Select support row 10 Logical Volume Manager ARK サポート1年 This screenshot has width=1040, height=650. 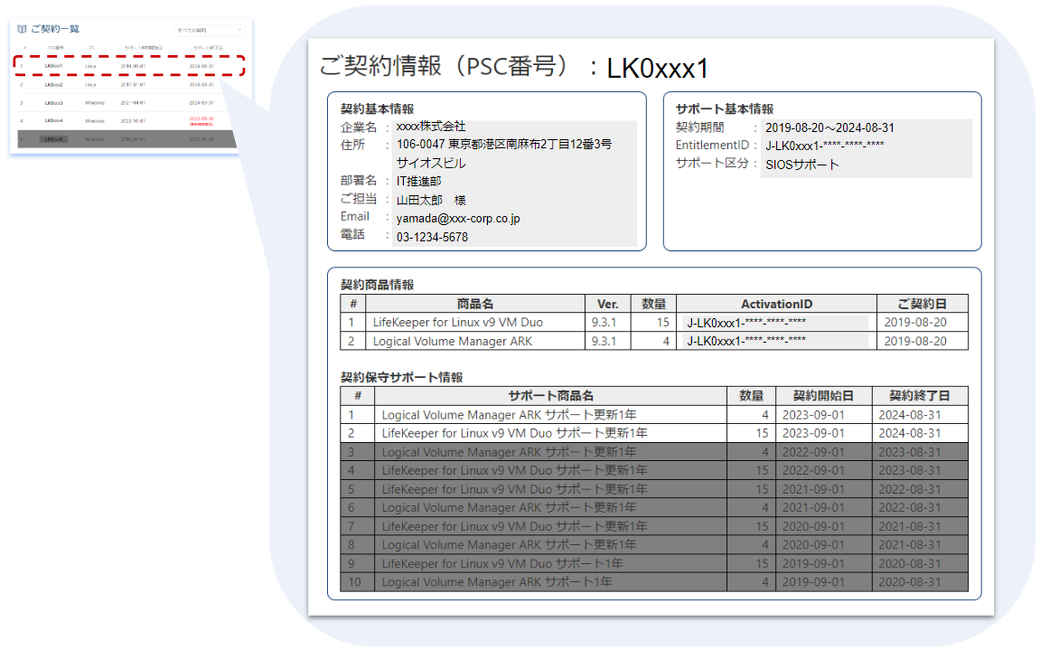pyautogui.click(x=654, y=581)
